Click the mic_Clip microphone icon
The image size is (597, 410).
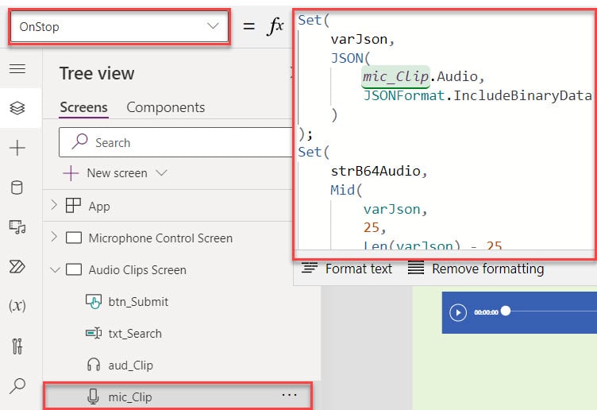point(93,396)
